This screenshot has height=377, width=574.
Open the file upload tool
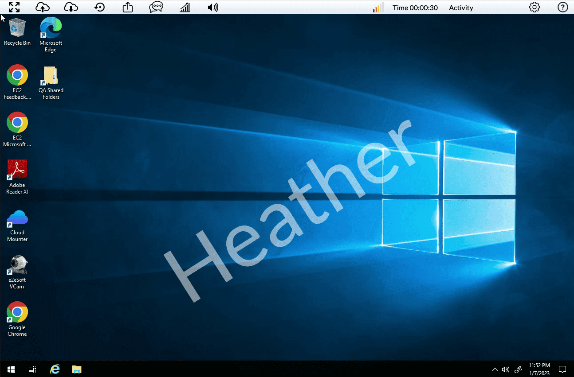[42, 7]
